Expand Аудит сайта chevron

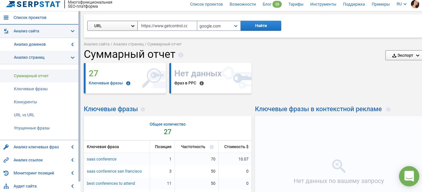click(72, 186)
